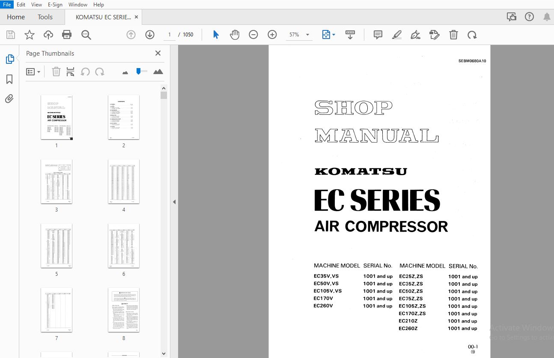
Task: Open the Help menu
Action: click(x=98, y=4)
